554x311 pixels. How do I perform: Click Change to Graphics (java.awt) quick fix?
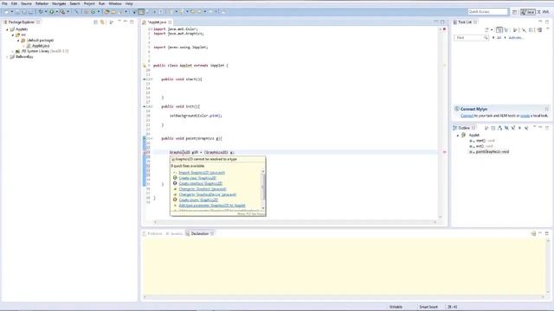coord(202,189)
